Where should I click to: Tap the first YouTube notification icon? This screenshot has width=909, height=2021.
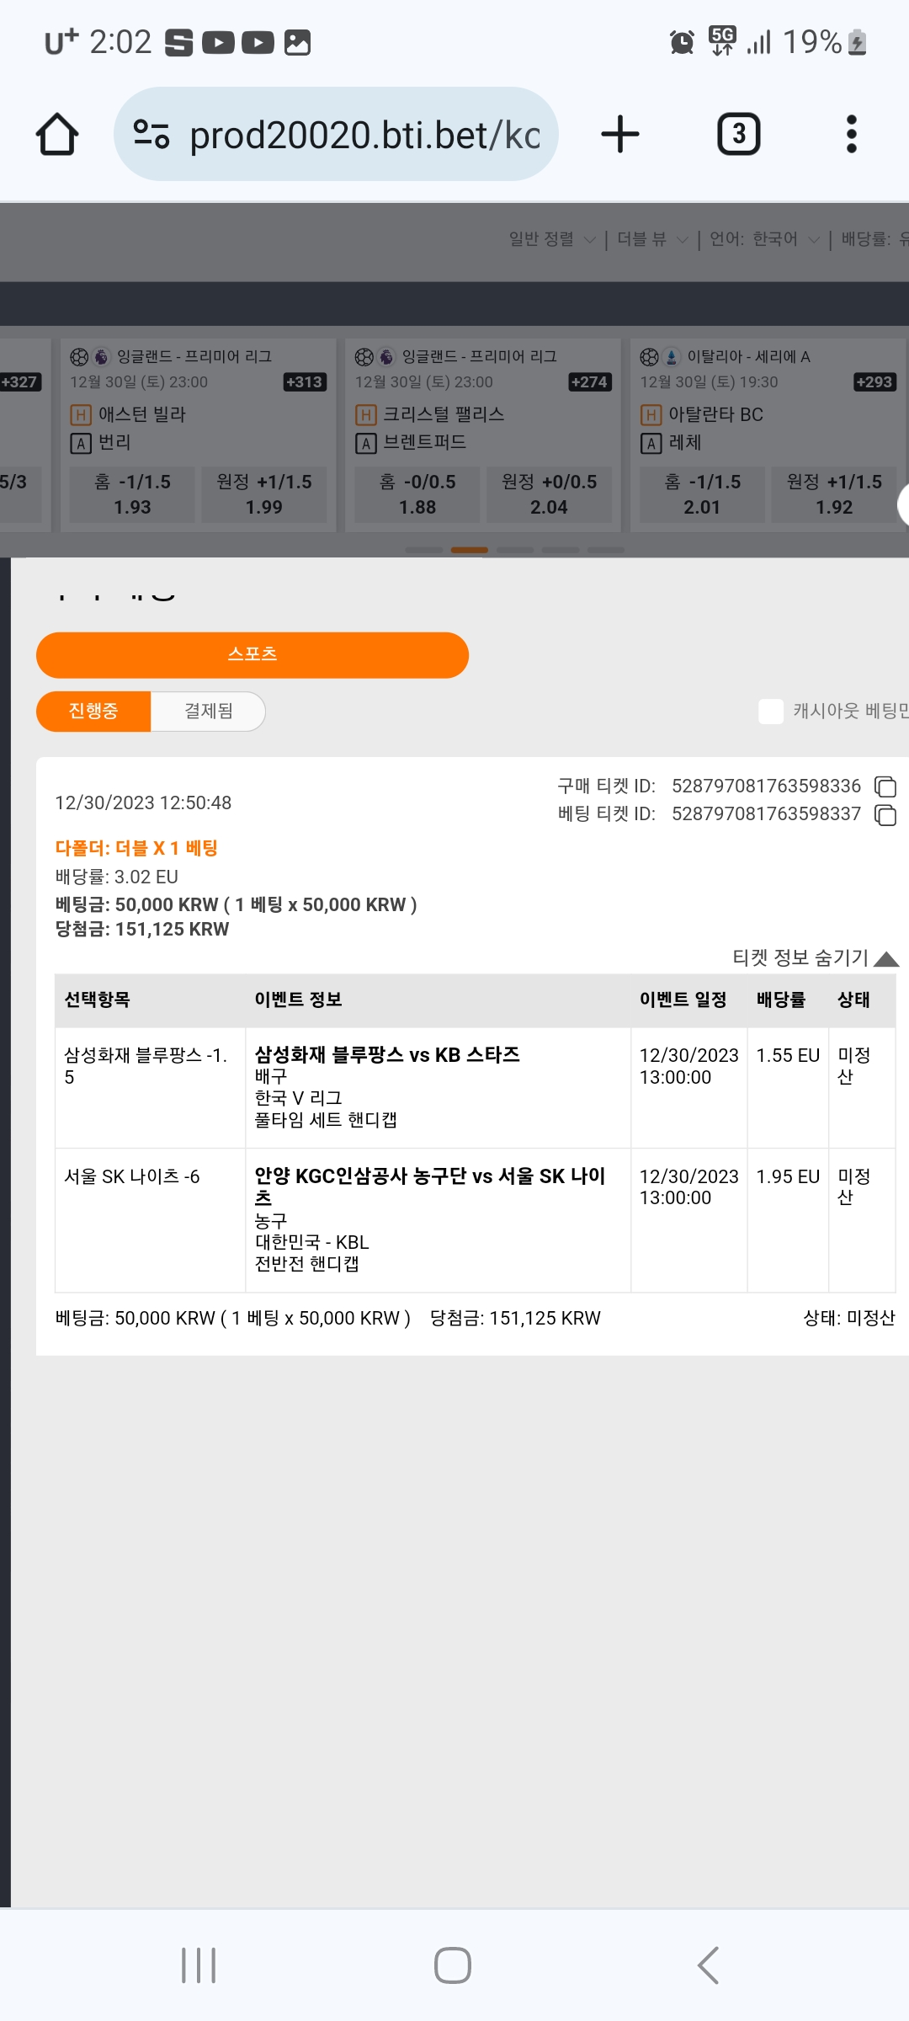(218, 42)
